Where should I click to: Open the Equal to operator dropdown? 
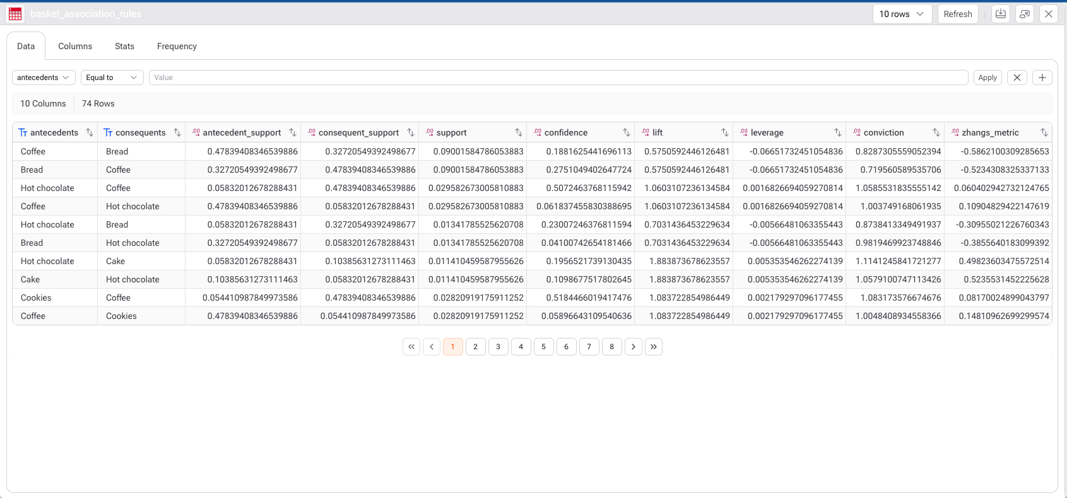112,78
